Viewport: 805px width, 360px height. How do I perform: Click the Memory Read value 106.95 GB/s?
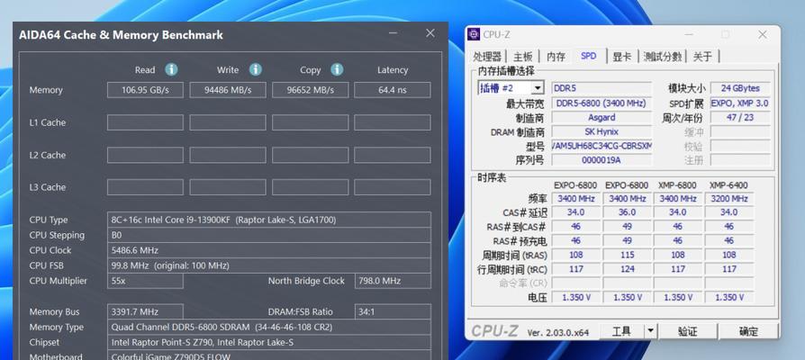pos(145,90)
